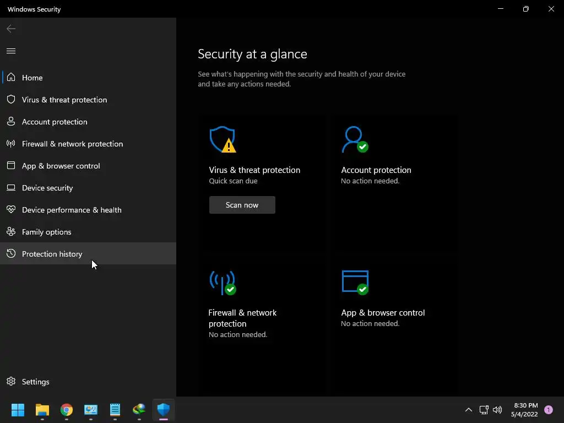Open Virus & threat protection sidebar item
The height and width of the screenshot is (423, 564).
click(x=88, y=100)
